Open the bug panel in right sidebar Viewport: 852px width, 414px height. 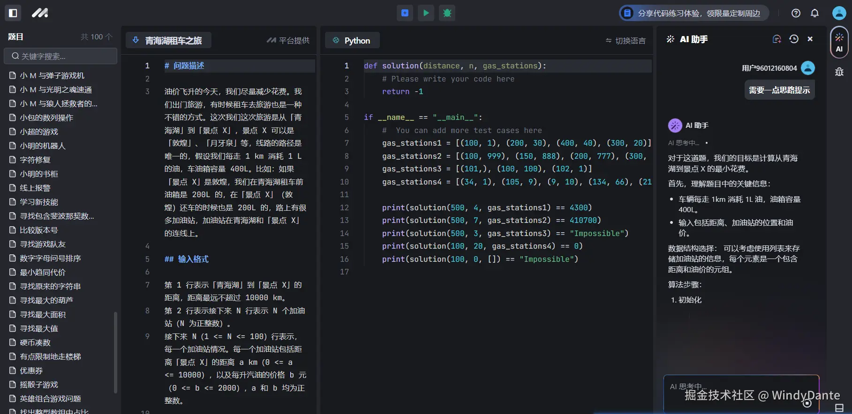[839, 72]
